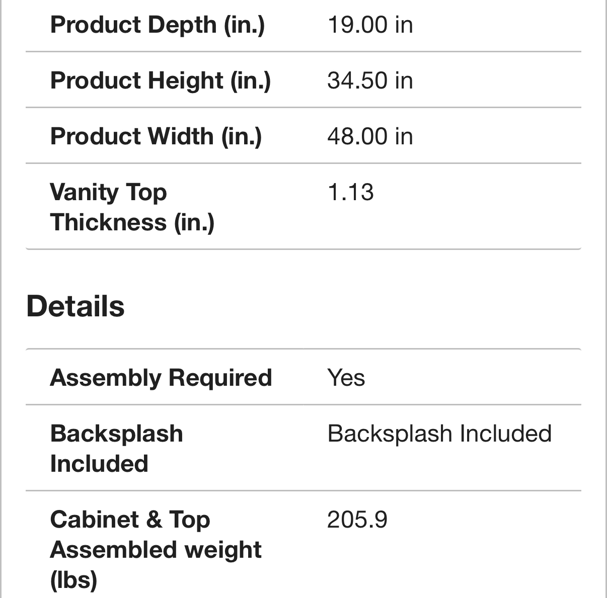Select the 1.13 thickness value
The image size is (607, 598).
[x=350, y=193]
